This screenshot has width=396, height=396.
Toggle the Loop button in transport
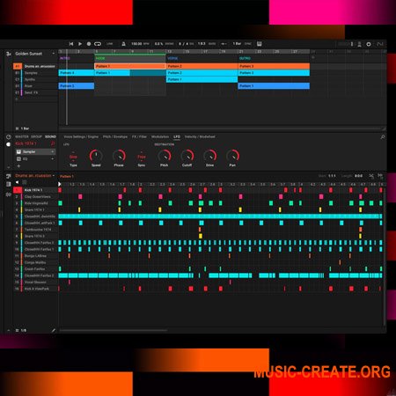point(98,44)
